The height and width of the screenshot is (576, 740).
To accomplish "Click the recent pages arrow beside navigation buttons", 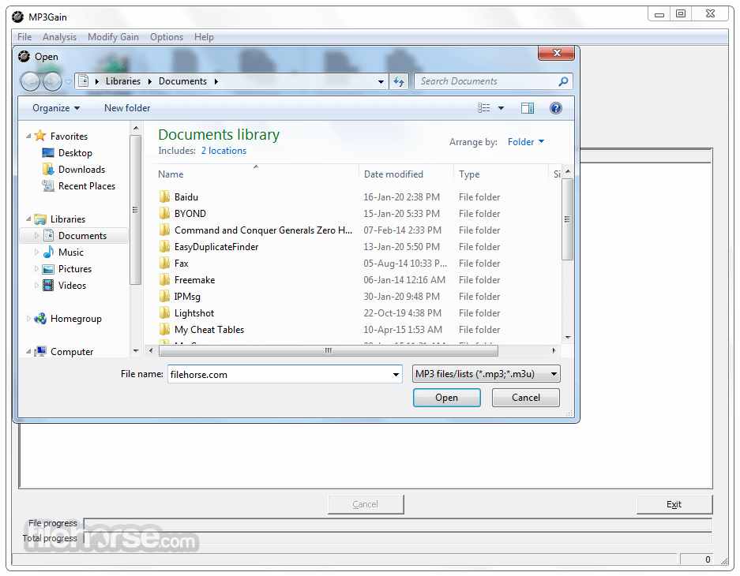I will point(68,82).
